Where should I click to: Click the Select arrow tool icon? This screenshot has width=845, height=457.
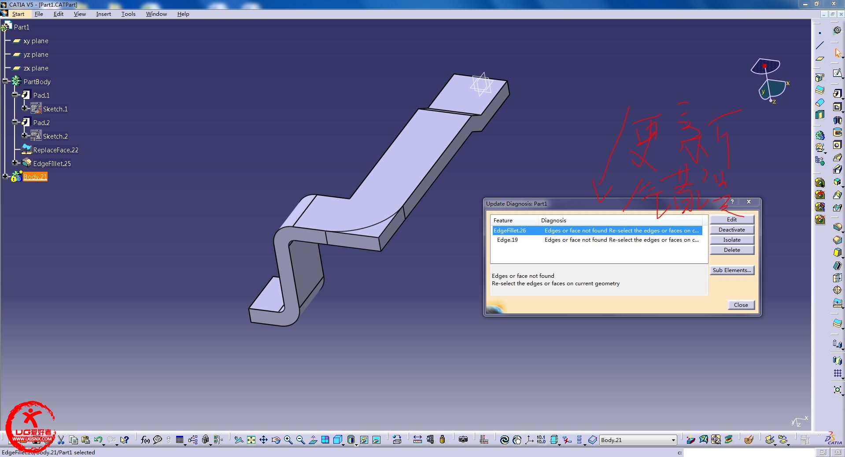click(838, 53)
